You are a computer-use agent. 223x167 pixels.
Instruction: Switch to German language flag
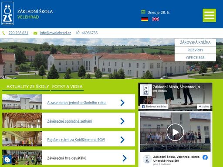click(145, 19)
